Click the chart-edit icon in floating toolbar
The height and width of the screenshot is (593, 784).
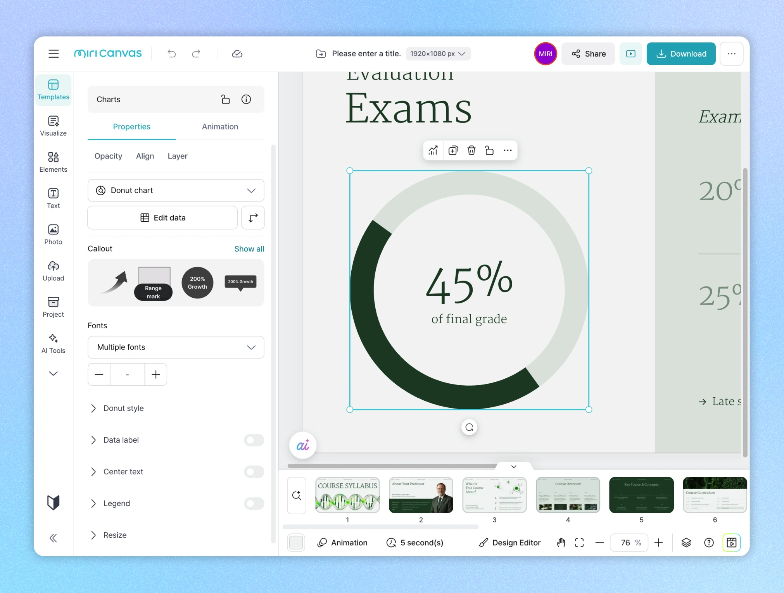click(x=433, y=150)
